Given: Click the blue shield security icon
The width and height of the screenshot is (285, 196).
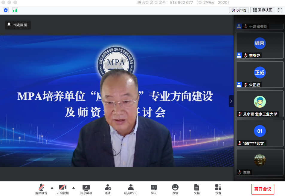Looking at the screenshot, I should click(x=6, y=10).
